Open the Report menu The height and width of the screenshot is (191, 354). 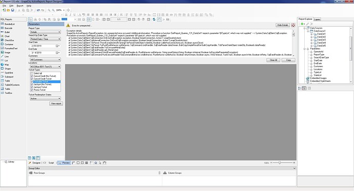click(x=20, y=6)
